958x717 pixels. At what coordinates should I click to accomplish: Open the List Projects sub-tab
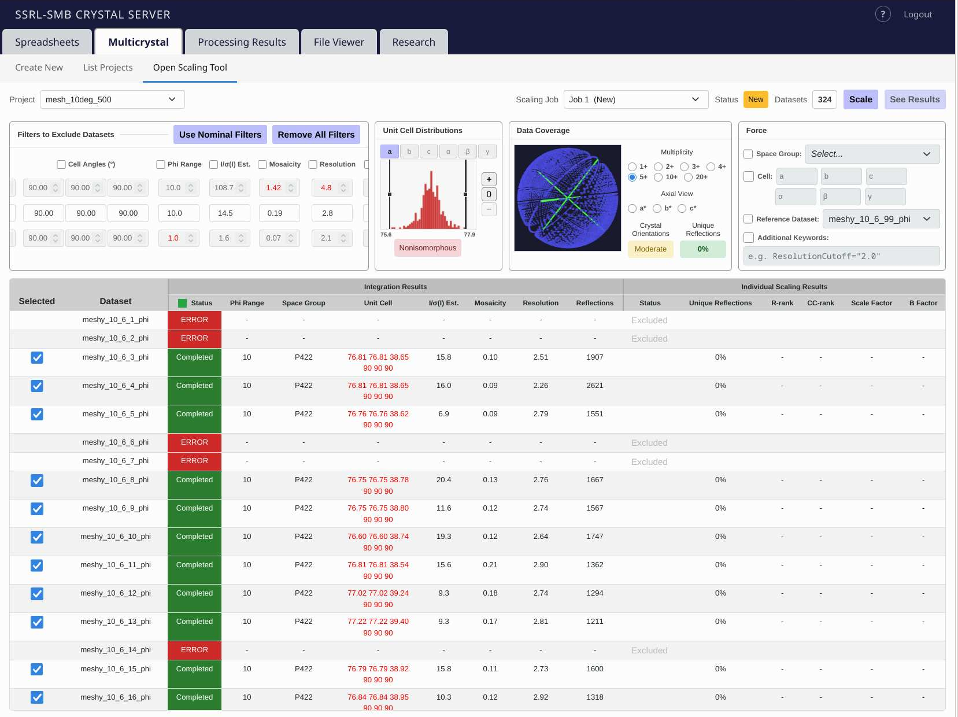pos(108,68)
